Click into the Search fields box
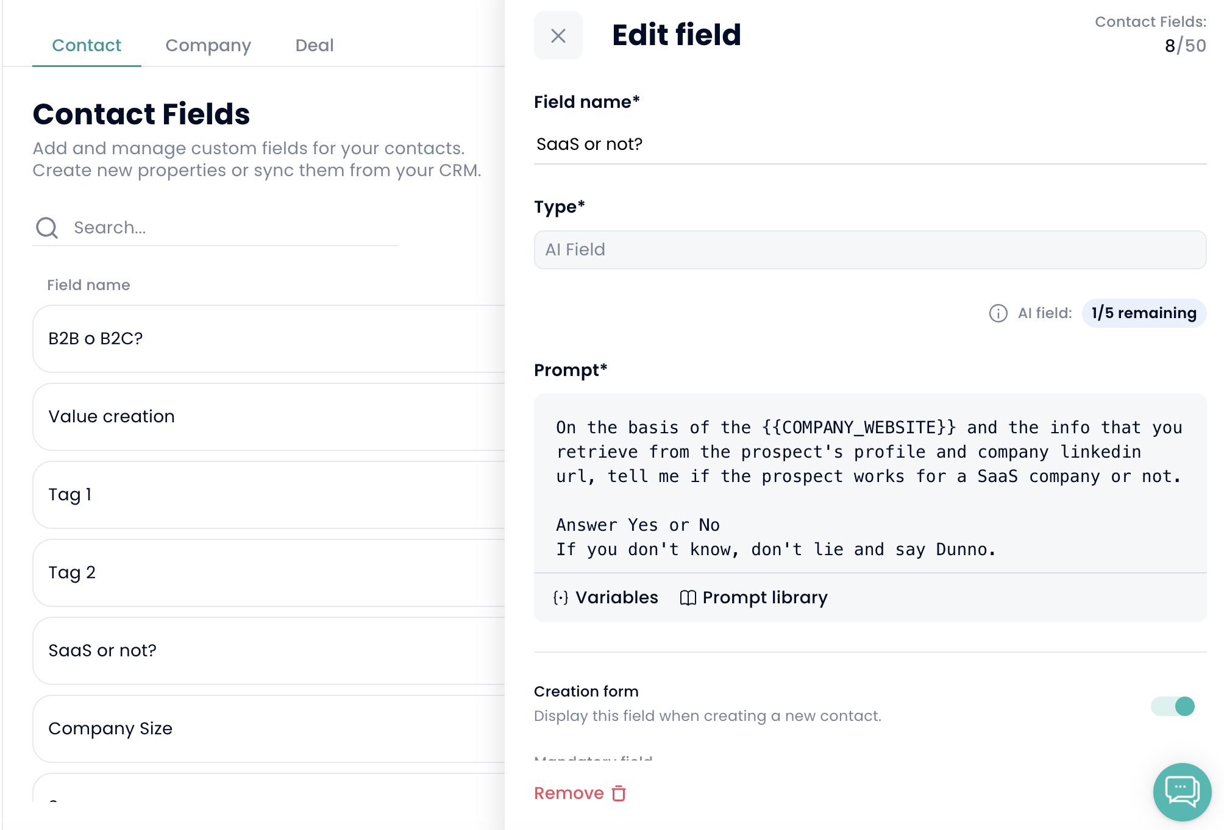 pos(232,228)
